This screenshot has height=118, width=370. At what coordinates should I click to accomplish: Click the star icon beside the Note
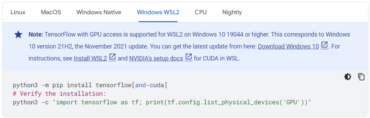pos(18,35)
